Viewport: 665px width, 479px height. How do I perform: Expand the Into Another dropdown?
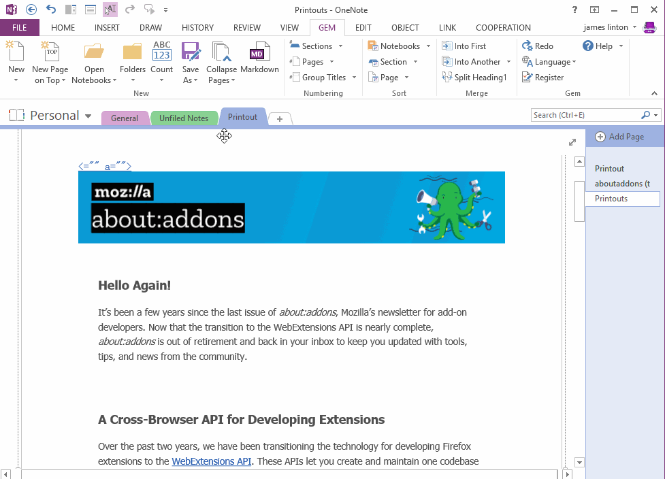click(x=508, y=62)
